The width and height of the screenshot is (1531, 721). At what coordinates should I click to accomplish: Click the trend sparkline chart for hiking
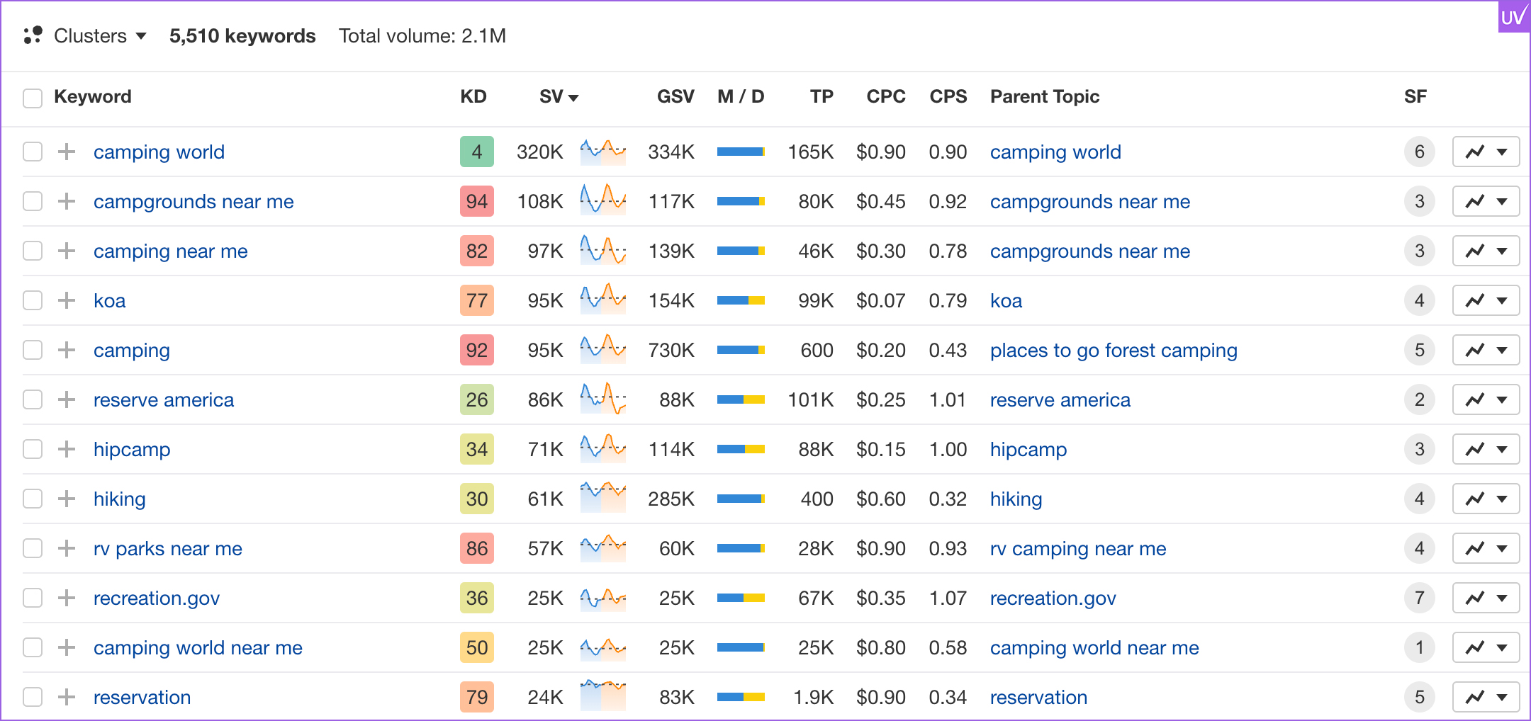602,499
